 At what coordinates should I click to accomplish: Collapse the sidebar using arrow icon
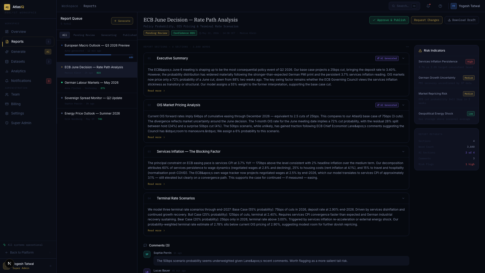[51, 266]
